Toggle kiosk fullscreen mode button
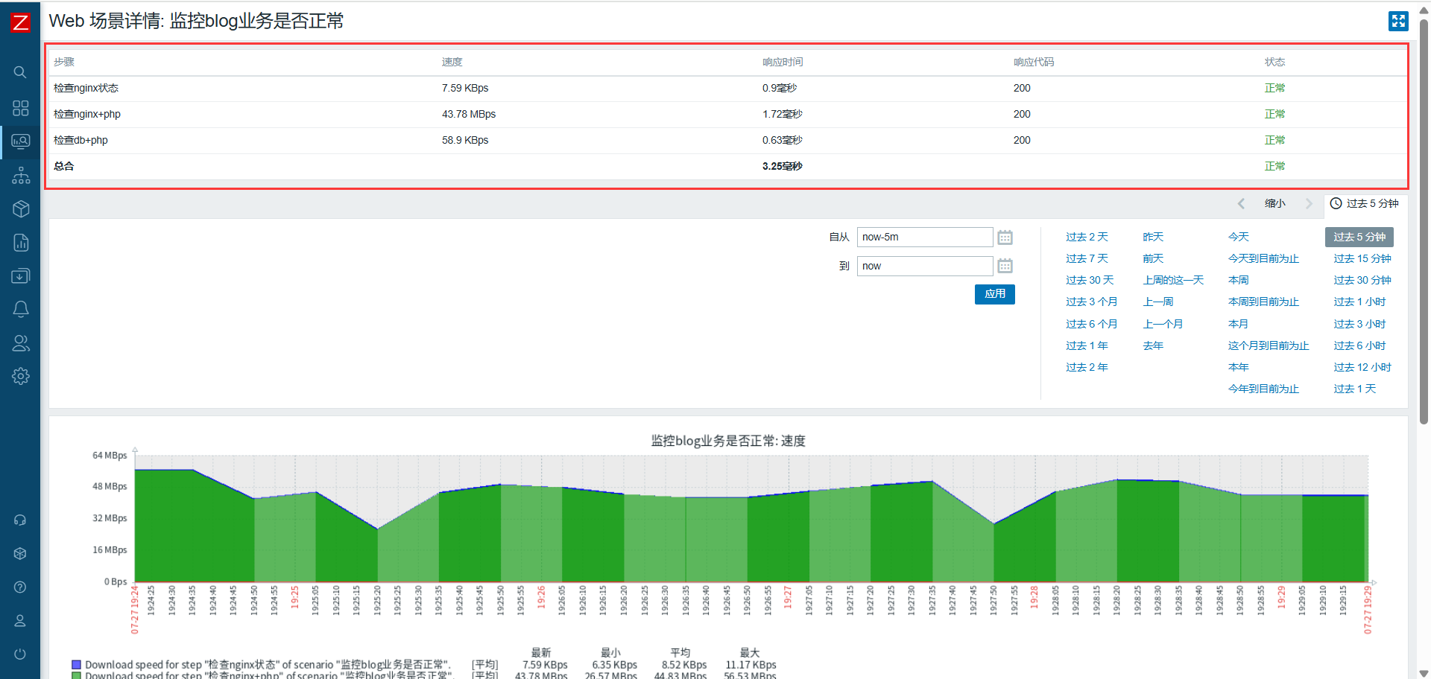The height and width of the screenshot is (679, 1431). click(x=1398, y=21)
